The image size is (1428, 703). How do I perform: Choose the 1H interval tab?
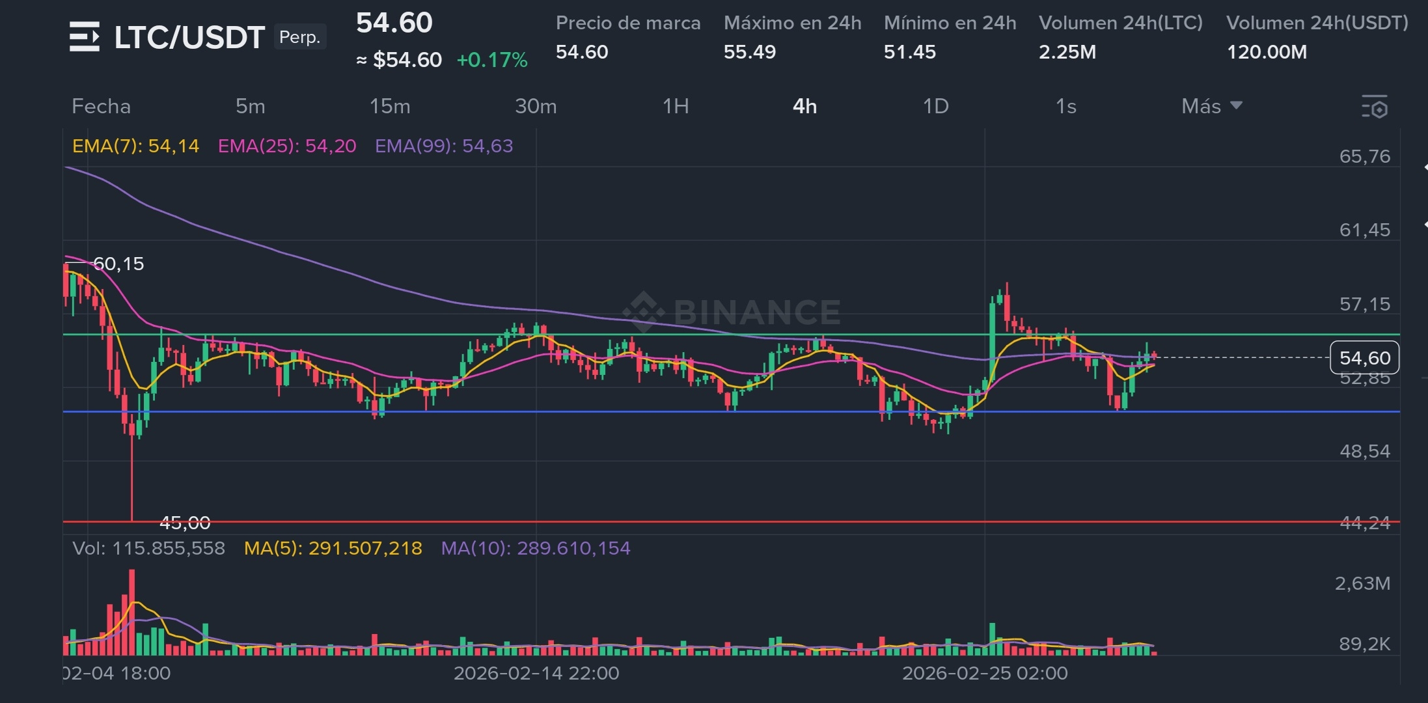[676, 106]
